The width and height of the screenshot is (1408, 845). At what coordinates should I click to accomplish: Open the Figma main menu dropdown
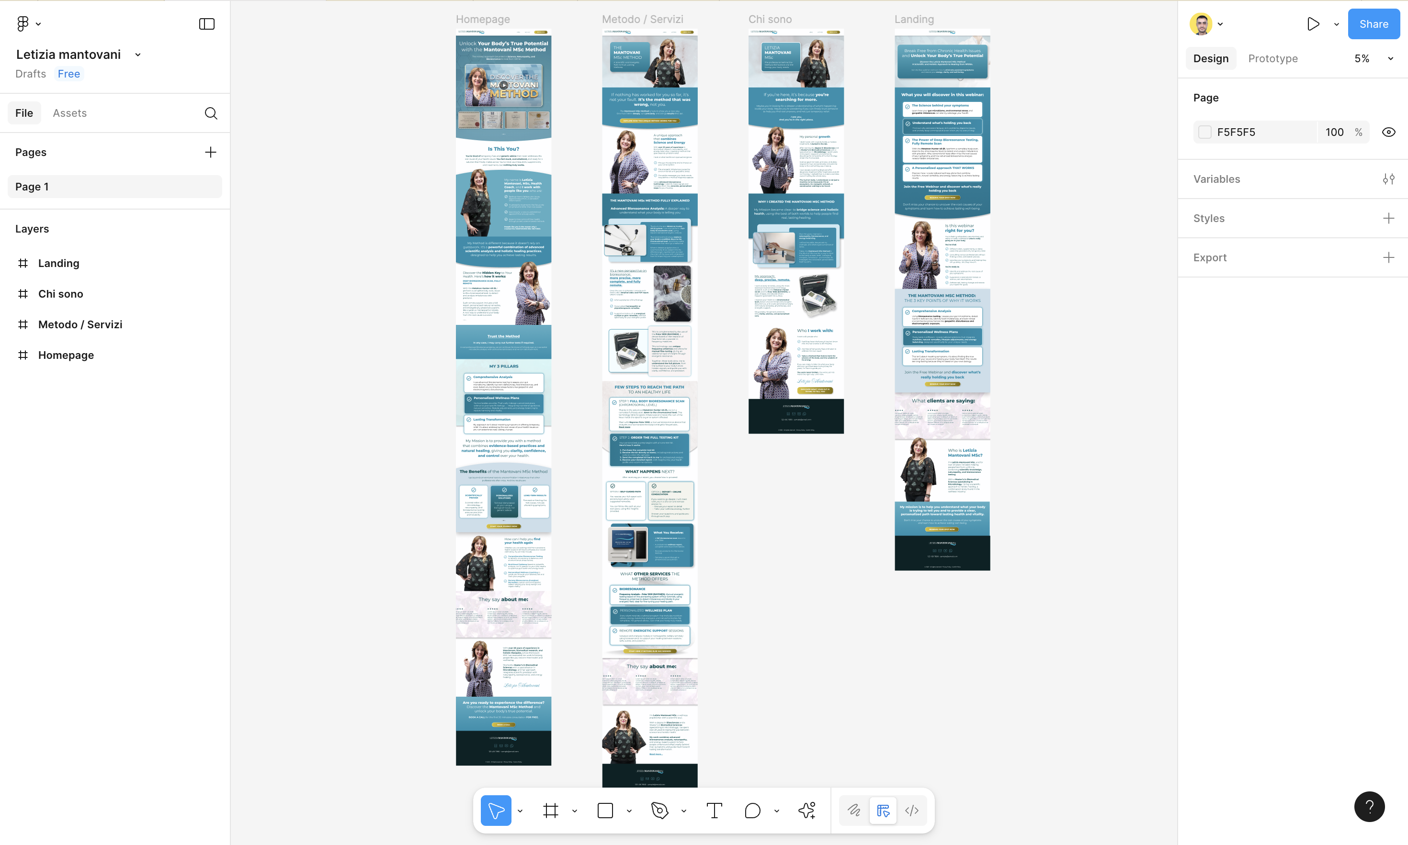pos(28,24)
